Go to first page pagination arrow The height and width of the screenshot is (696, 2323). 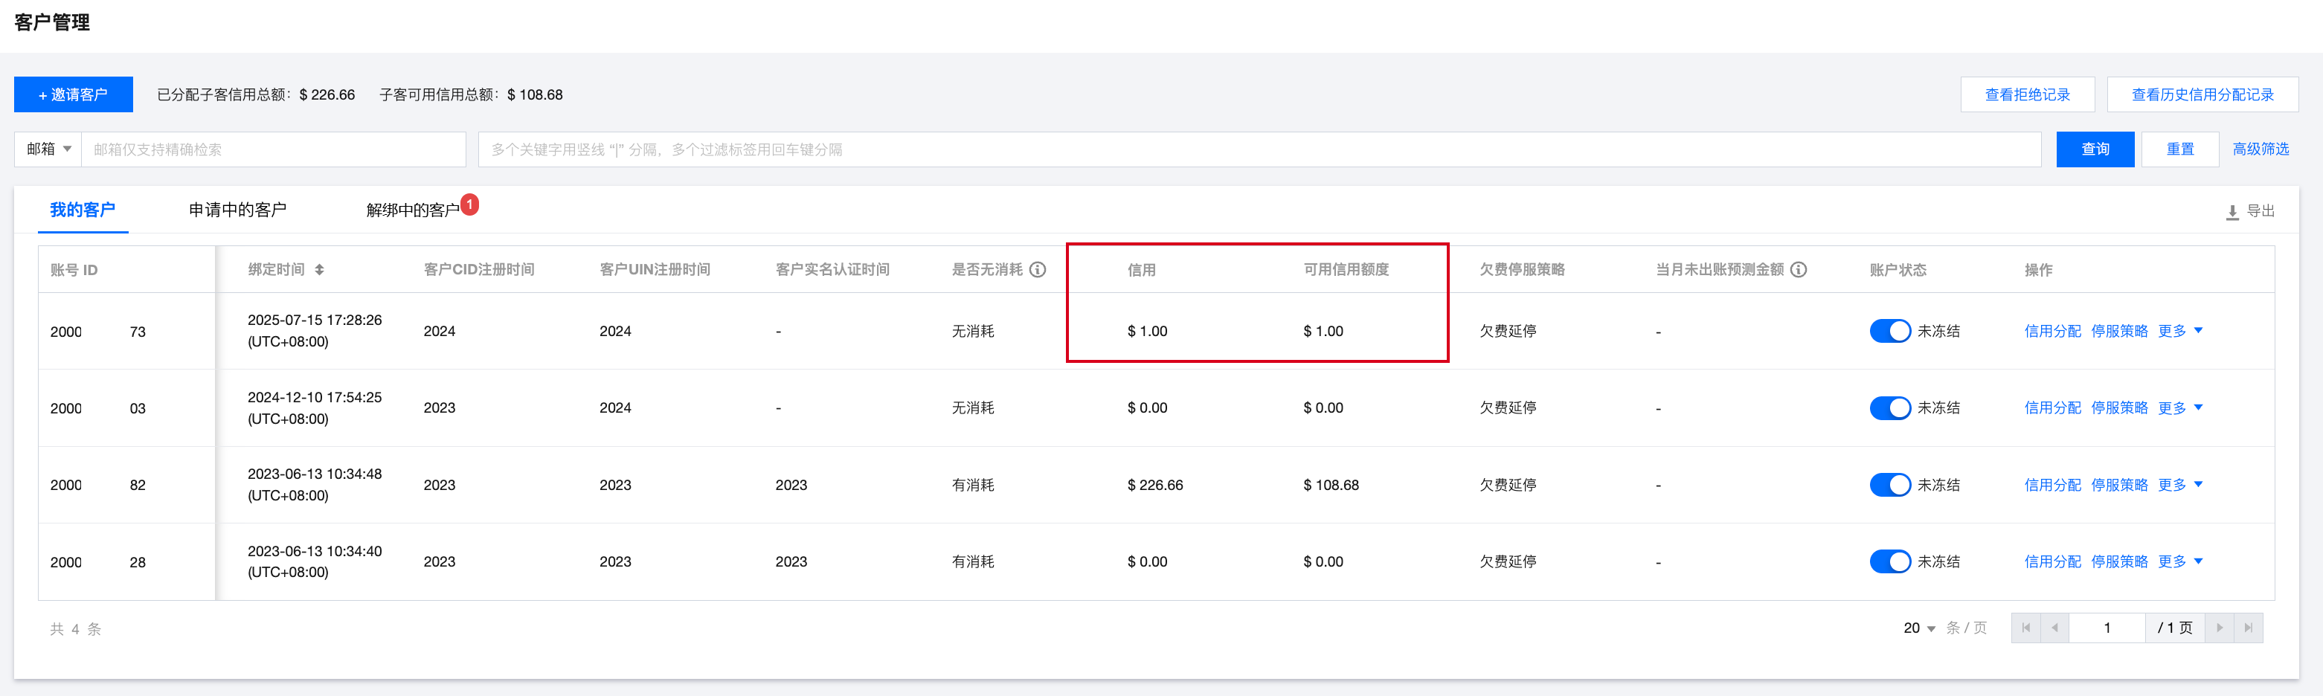click(x=2025, y=628)
